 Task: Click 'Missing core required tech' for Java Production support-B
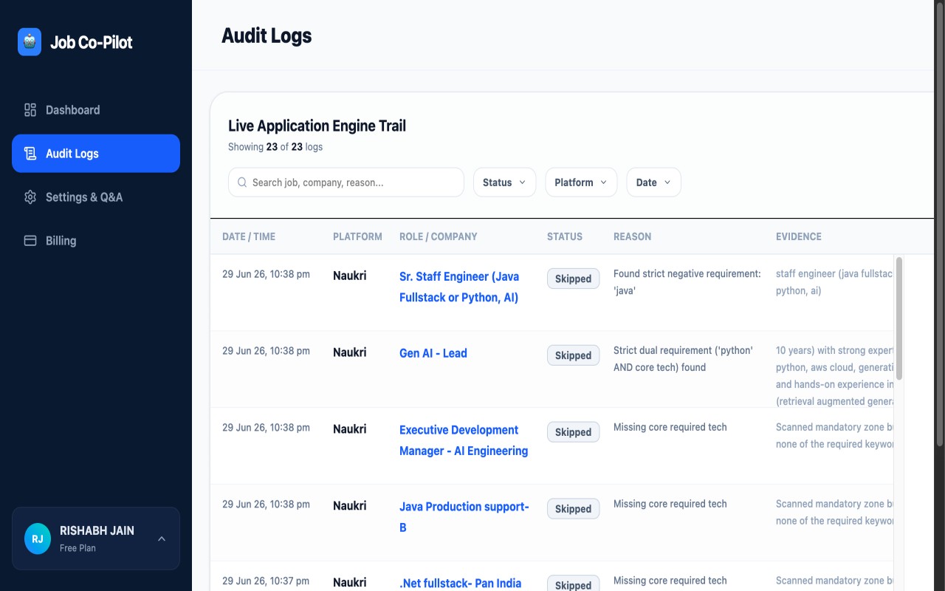(670, 504)
